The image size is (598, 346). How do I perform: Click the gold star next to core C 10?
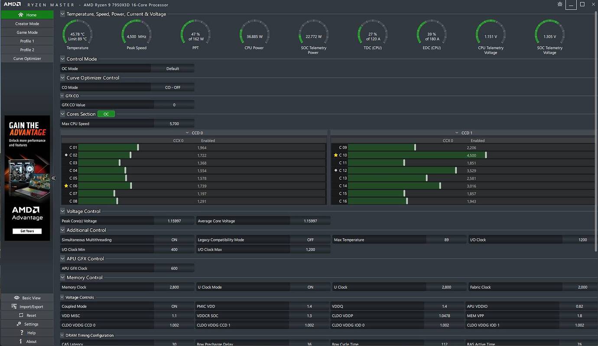point(335,155)
